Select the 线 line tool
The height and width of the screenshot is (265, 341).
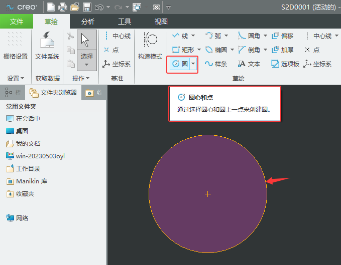coord(180,36)
